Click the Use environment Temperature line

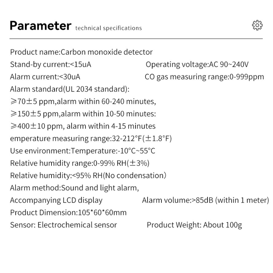point(83,151)
